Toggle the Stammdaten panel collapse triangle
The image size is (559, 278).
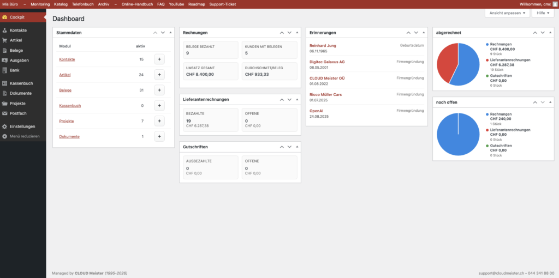[171, 33]
